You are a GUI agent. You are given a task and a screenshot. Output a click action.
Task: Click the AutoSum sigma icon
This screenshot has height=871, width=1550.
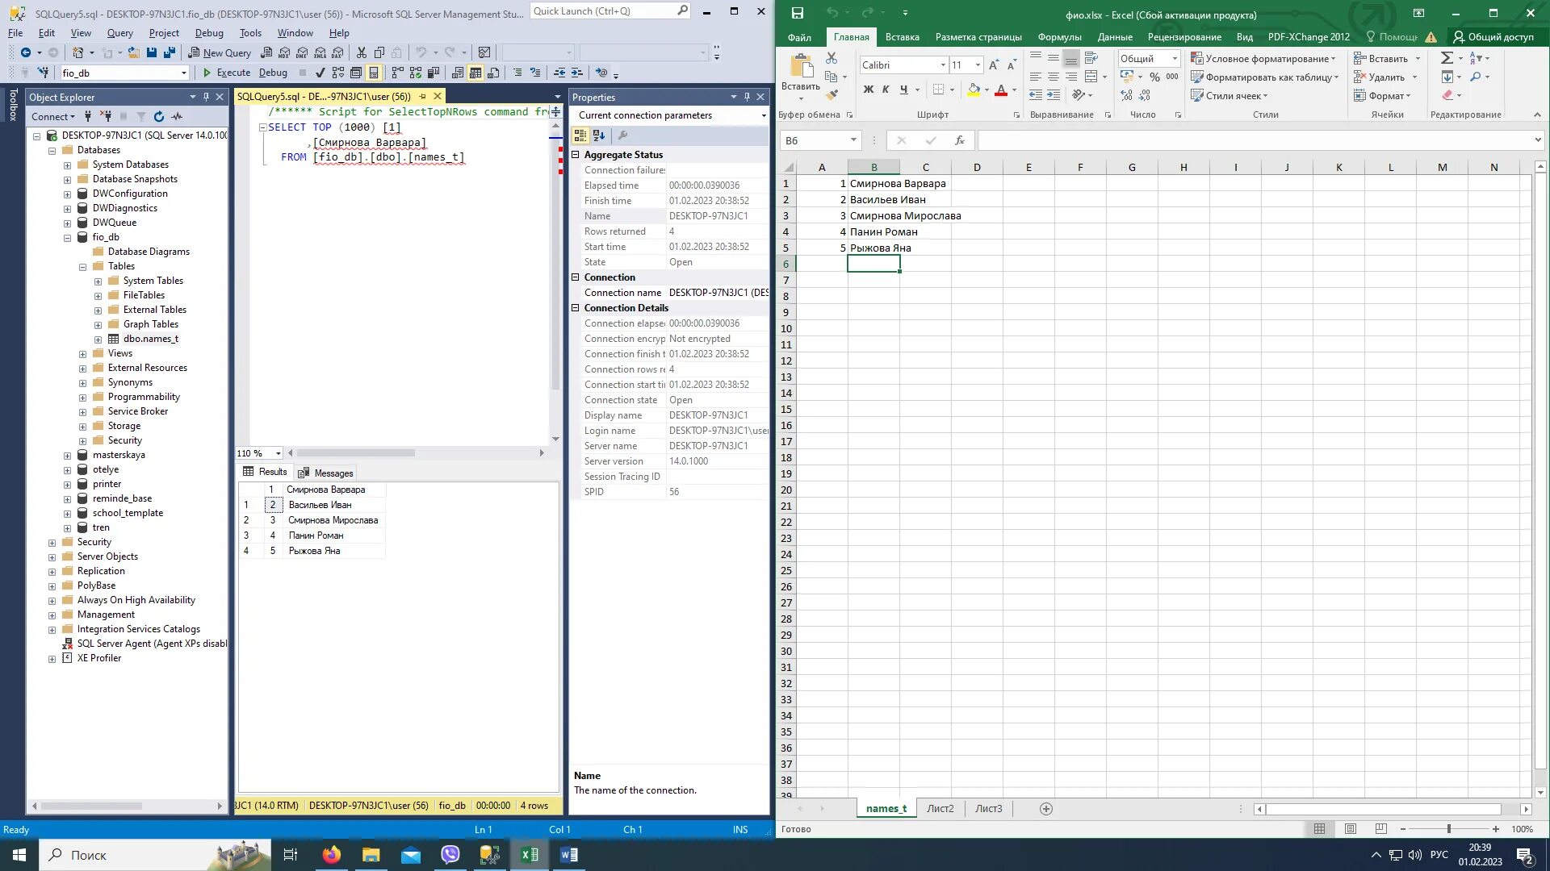pyautogui.click(x=1447, y=58)
